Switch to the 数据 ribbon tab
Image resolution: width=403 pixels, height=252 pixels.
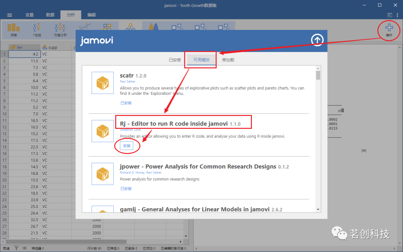(50, 15)
